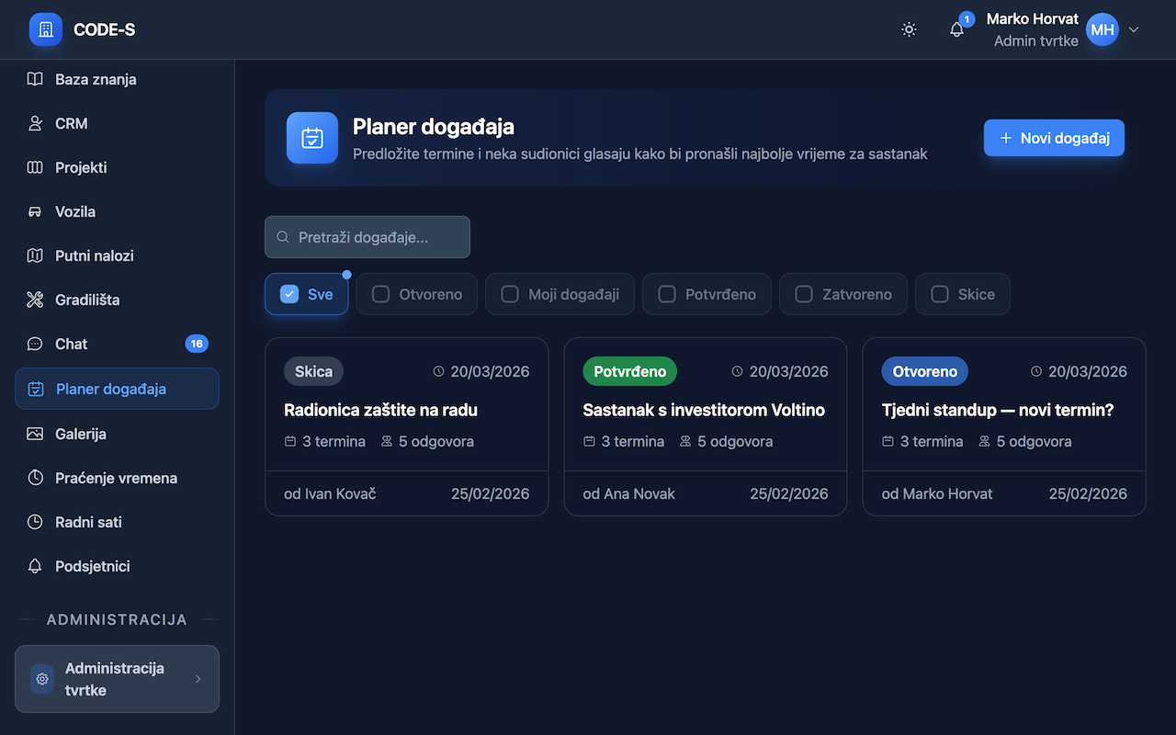Click the CODE-S building logo icon
Image resolution: width=1176 pixels, height=735 pixels.
[x=46, y=29]
